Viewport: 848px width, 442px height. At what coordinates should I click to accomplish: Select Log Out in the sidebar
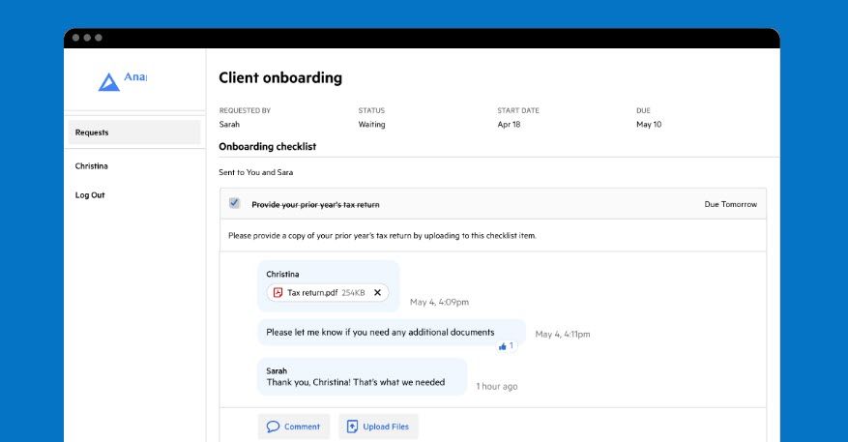pos(90,195)
